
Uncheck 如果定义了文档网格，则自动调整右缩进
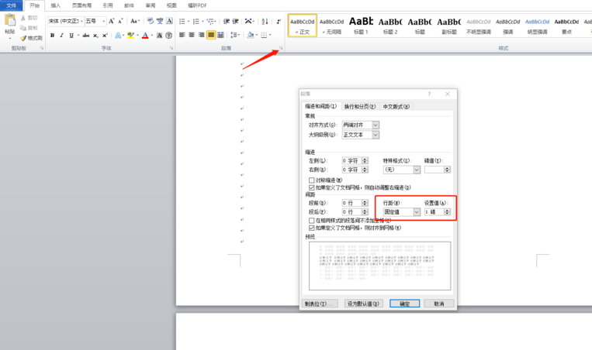click(312, 187)
